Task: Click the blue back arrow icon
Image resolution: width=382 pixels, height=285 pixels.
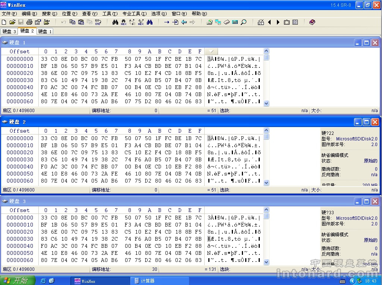Action: (x=184, y=22)
